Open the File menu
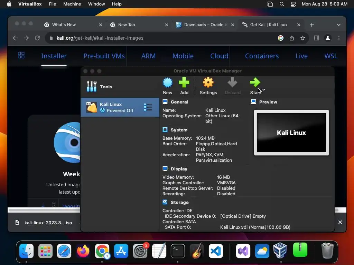 click(x=53, y=4)
